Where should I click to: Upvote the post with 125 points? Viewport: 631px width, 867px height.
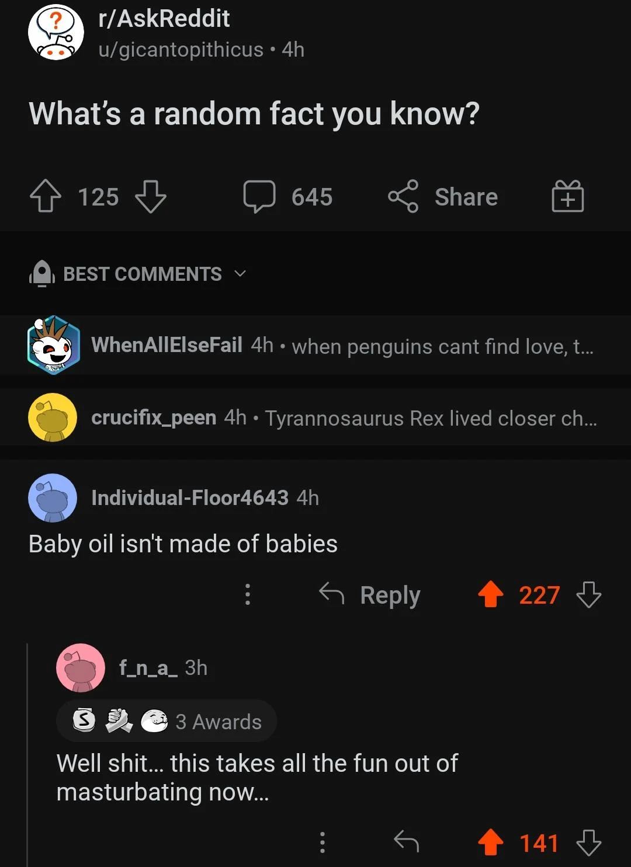[46, 196]
